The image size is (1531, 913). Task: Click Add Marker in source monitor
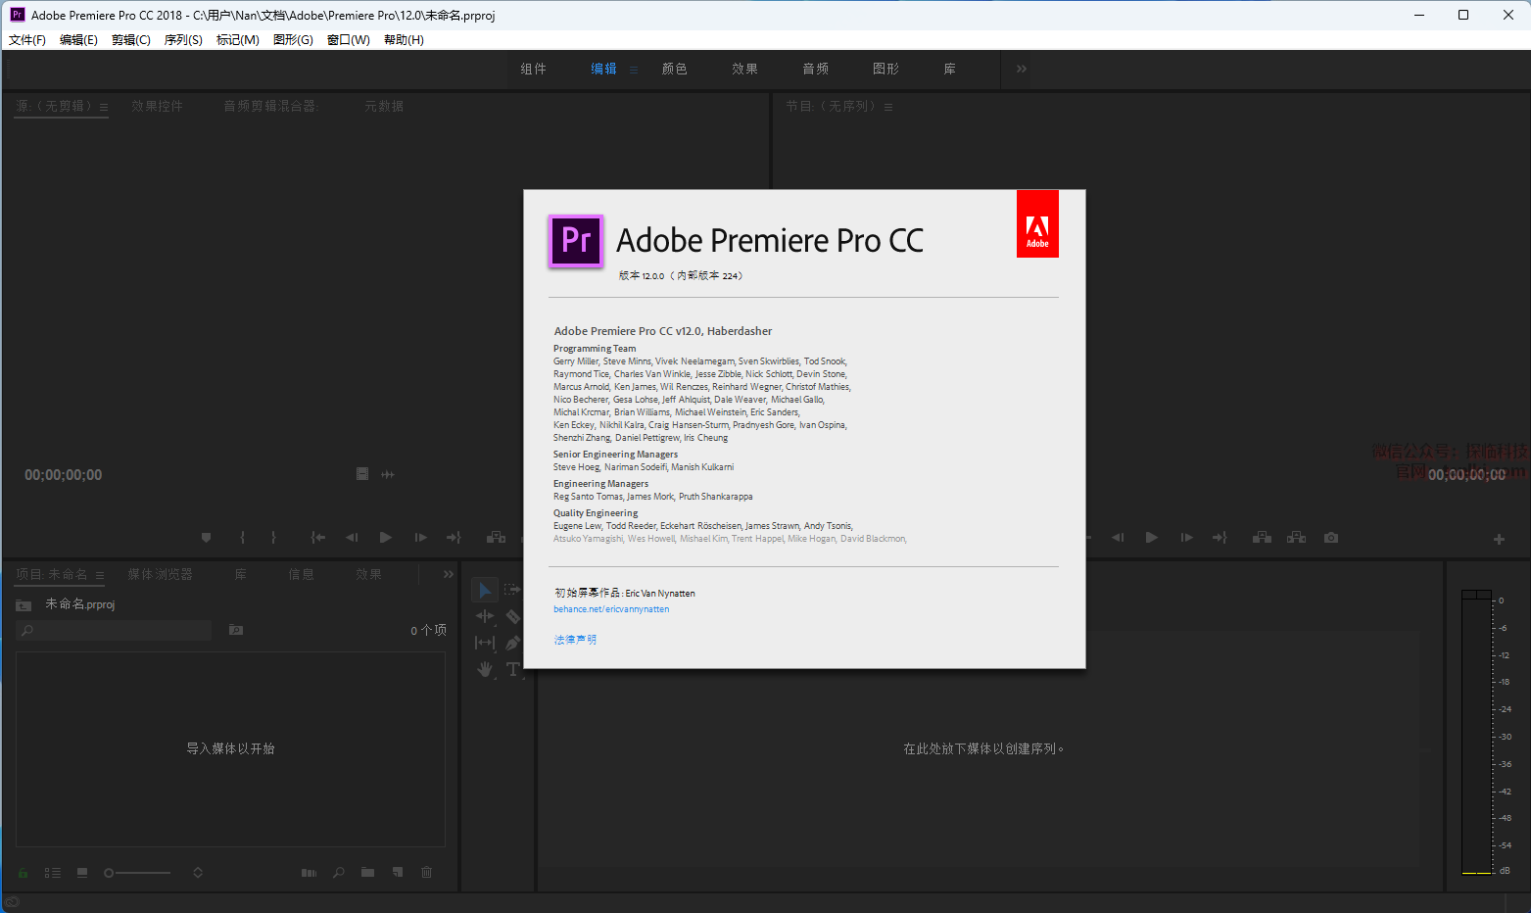click(206, 538)
